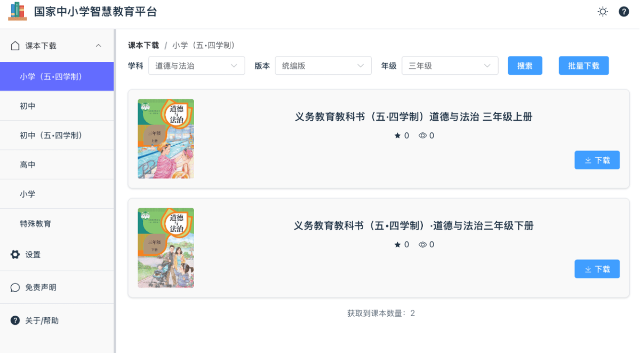Image resolution: width=640 pixels, height=353 pixels.
Task: Click the 搜索 button
Action: point(525,66)
